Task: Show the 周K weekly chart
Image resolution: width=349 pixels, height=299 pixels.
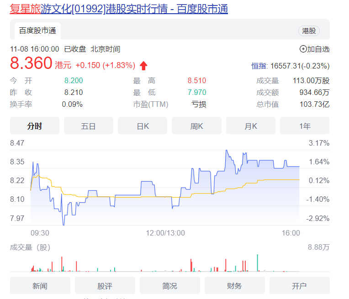Action: click(196, 126)
